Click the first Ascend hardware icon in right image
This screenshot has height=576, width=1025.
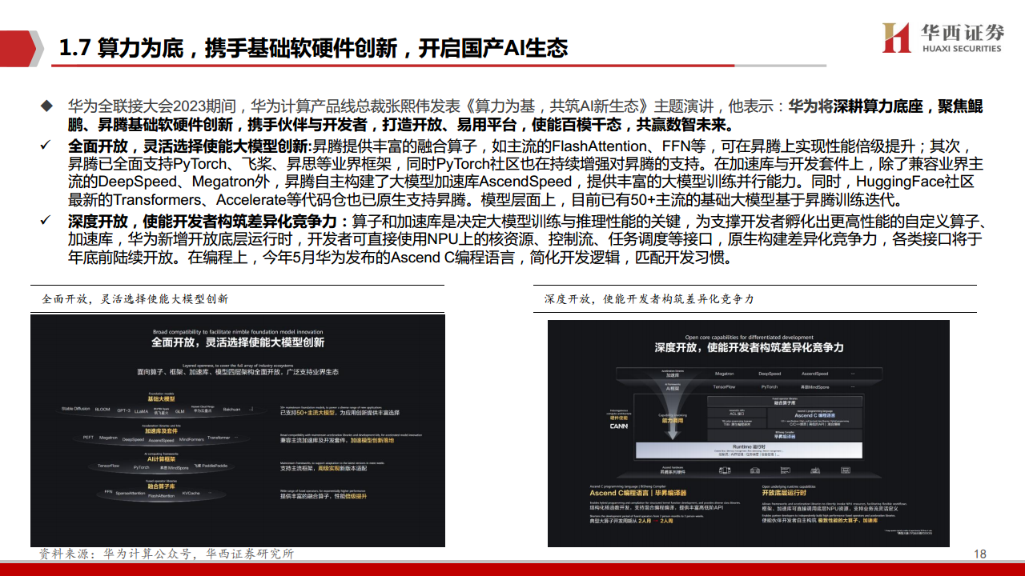pyautogui.click(x=725, y=470)
